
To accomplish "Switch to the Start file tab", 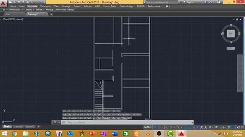I will [8, 14].
